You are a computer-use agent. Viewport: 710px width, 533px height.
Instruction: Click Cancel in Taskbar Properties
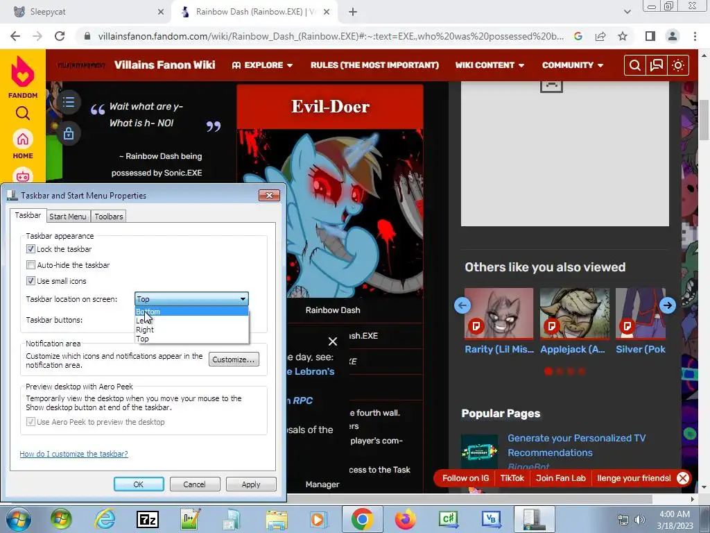(x=195, y=484)
